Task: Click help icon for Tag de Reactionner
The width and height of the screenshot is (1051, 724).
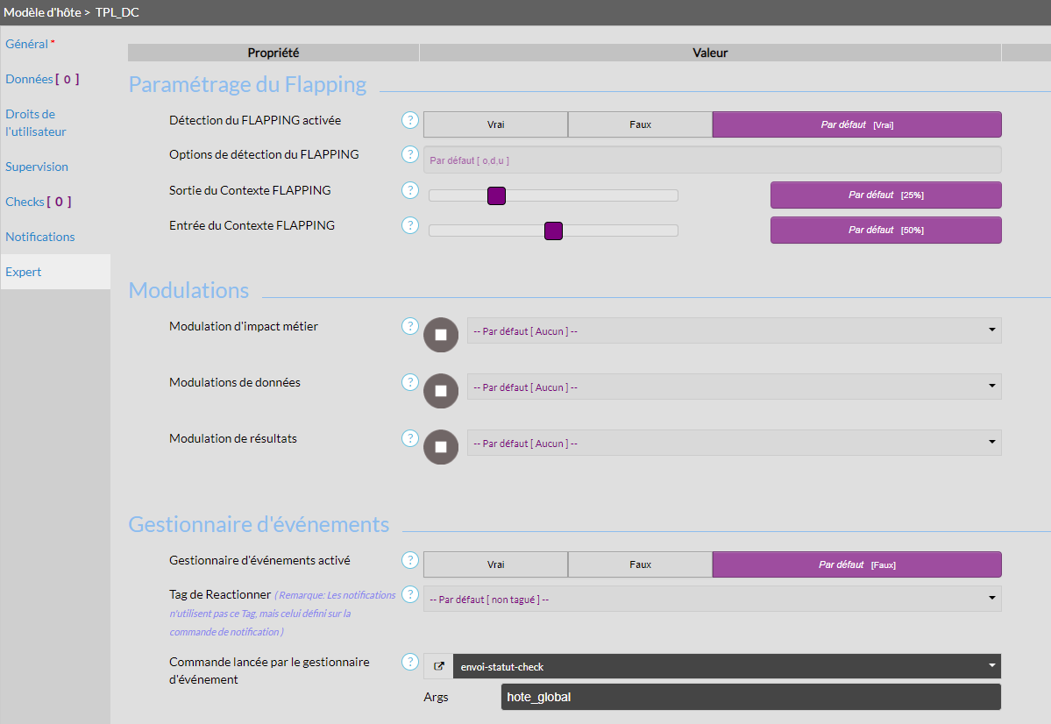Action: (x=409, y=595)
